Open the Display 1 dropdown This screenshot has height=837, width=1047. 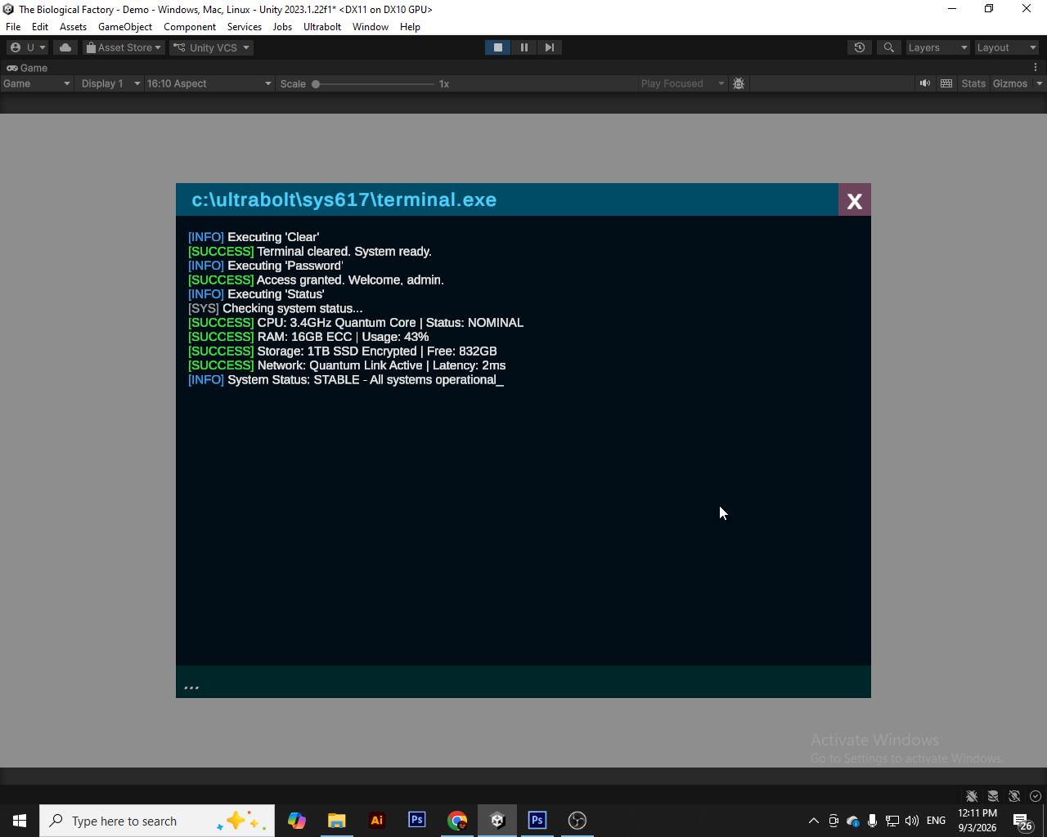[110, 83]
